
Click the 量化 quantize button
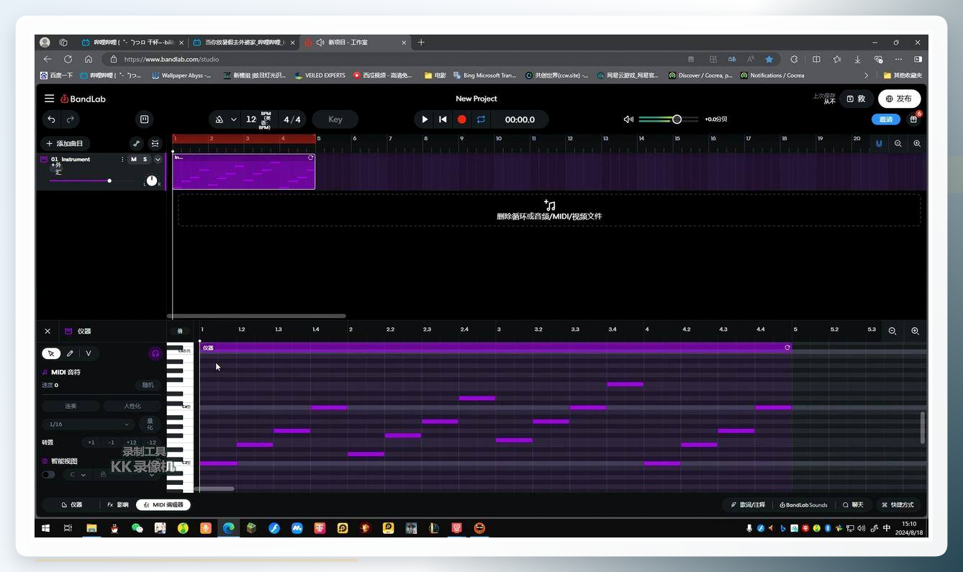tap(150, 425)
